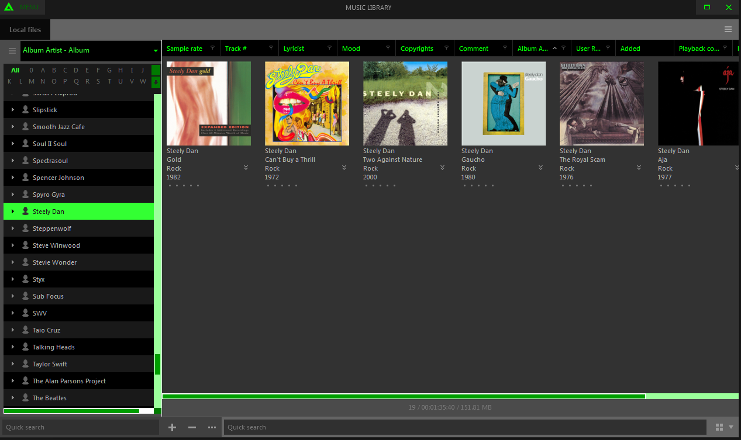Click the Styx artist icon
741x440 pixels.
pos(25,279)
